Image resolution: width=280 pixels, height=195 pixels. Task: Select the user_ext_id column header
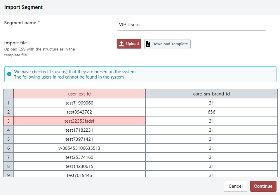click(x=79, y=94)
